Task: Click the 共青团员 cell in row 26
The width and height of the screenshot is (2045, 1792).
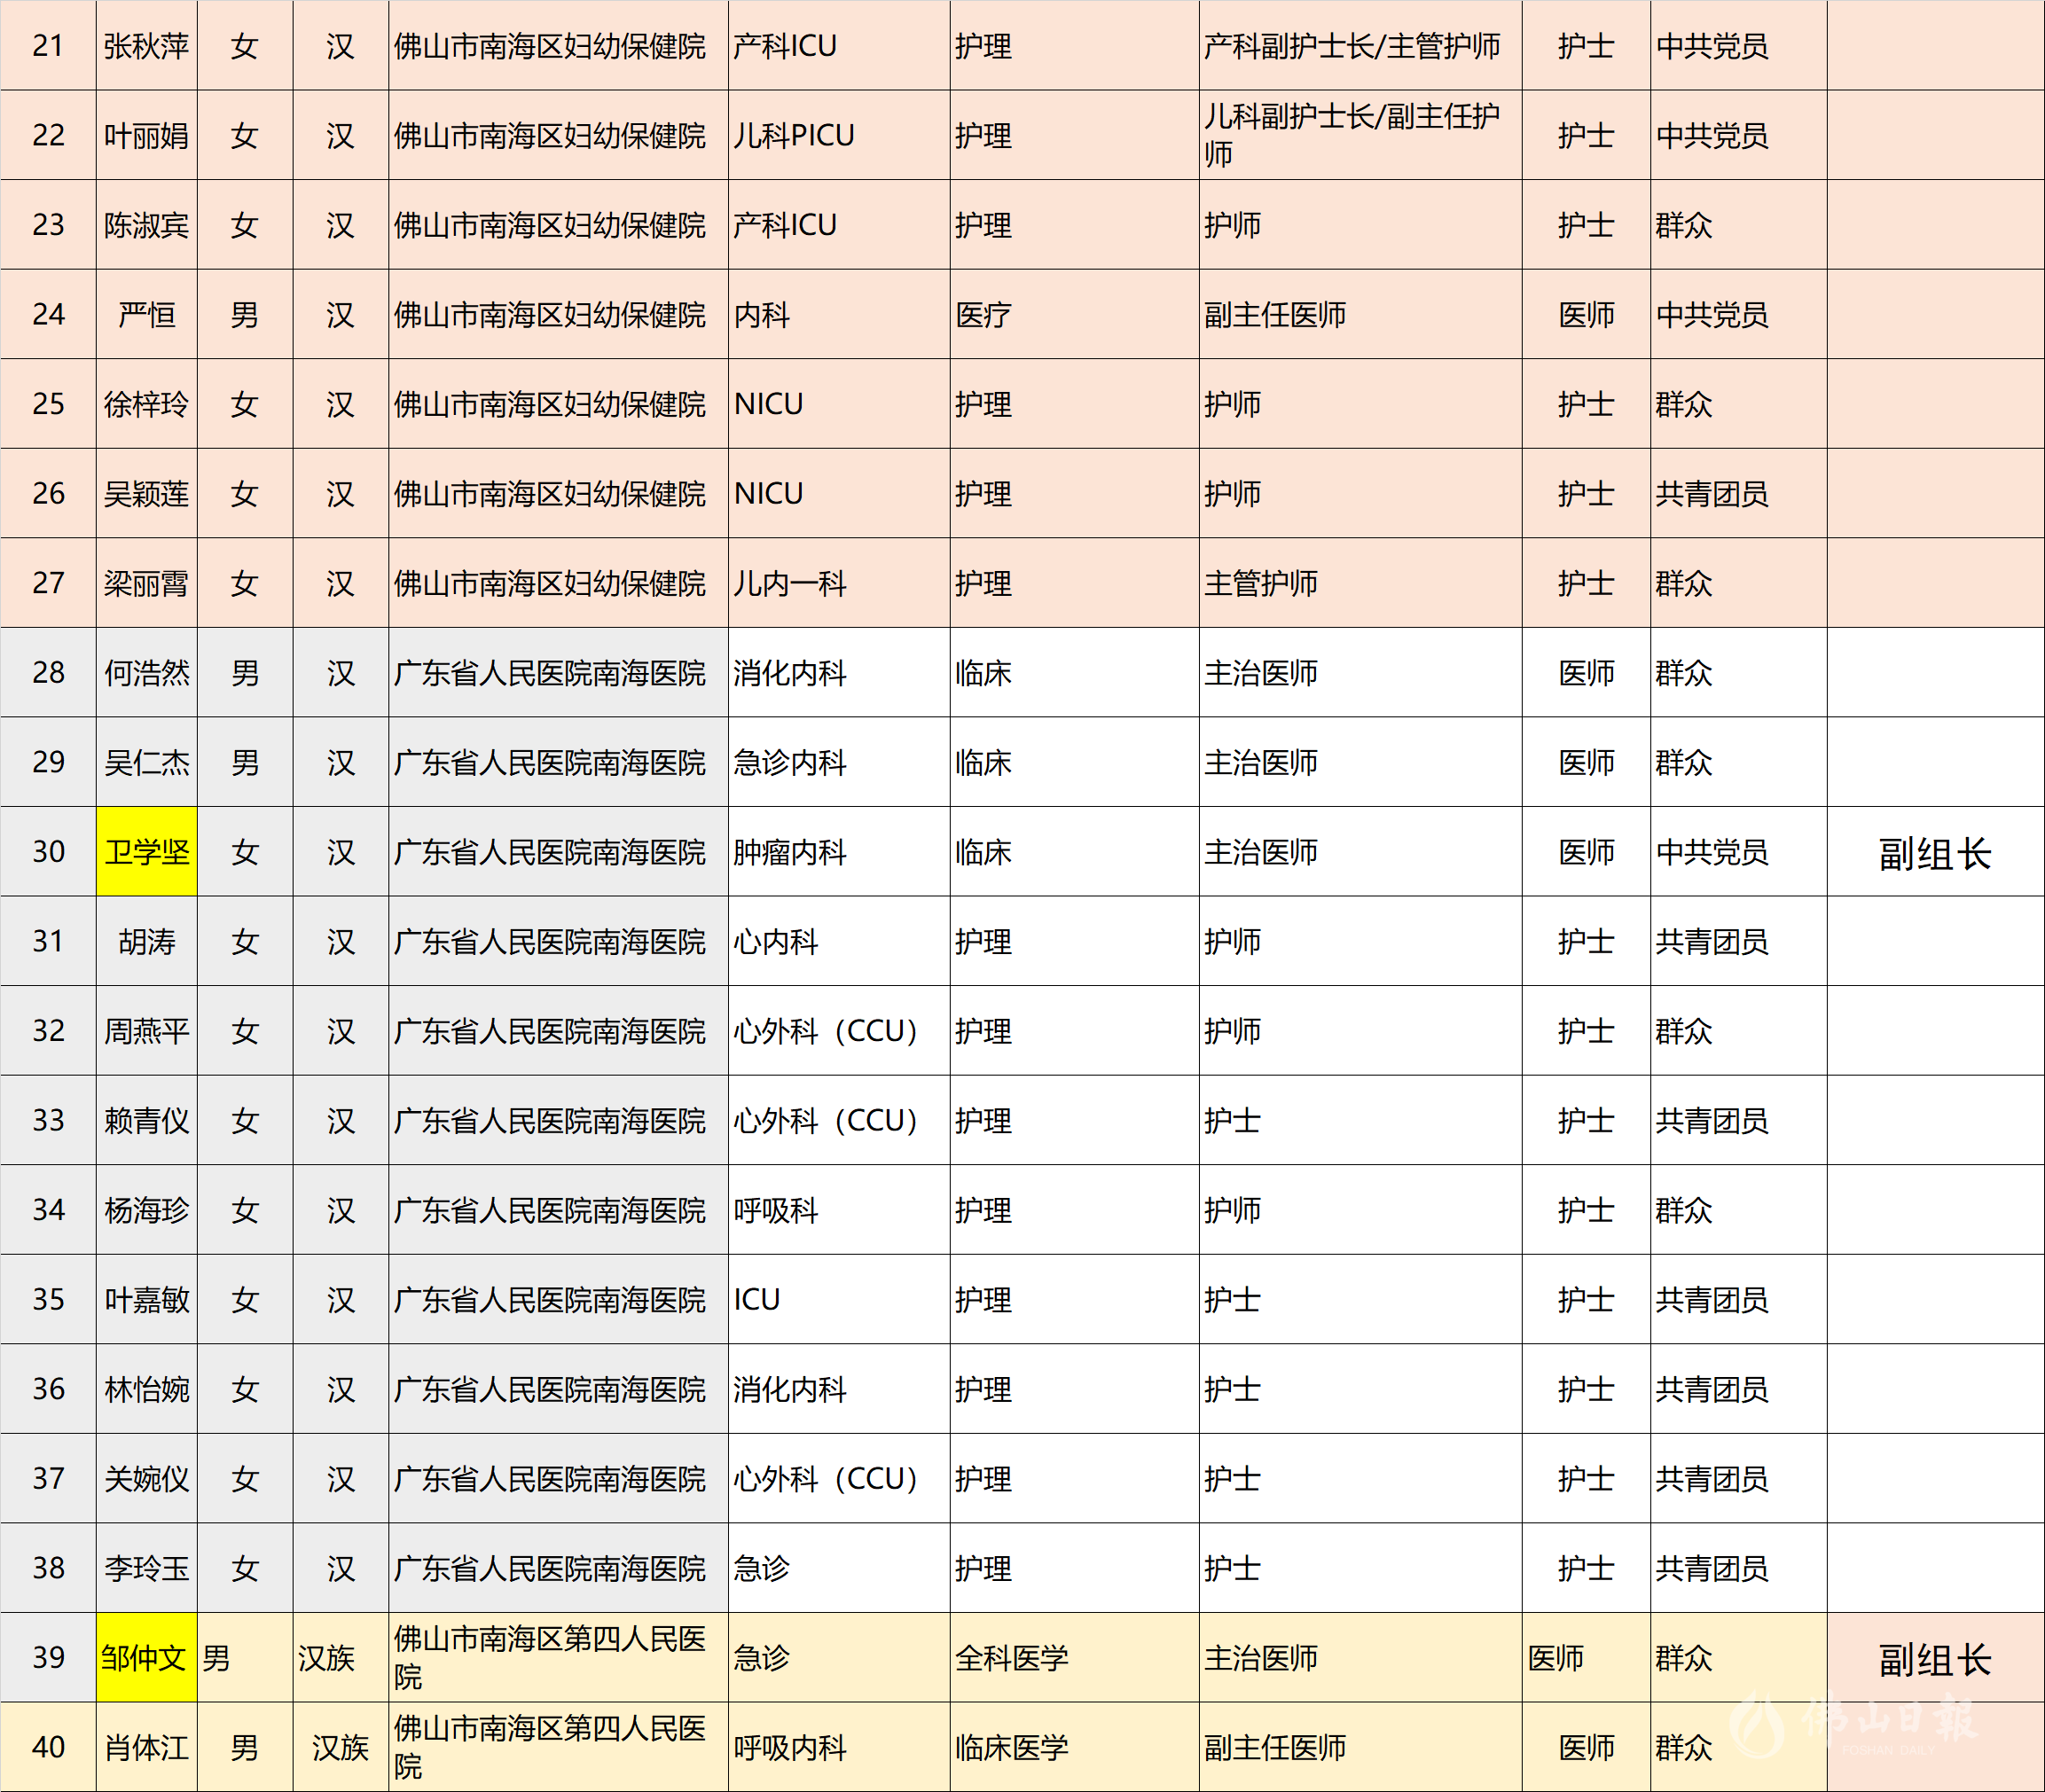Action: [x=1738, y=493]
